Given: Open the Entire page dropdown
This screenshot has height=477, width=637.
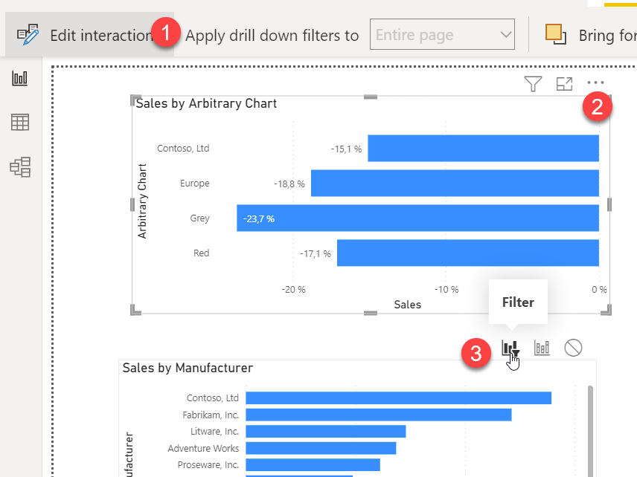Looking at the screenshot, I should pyautogui.click(x=442, y=35).
